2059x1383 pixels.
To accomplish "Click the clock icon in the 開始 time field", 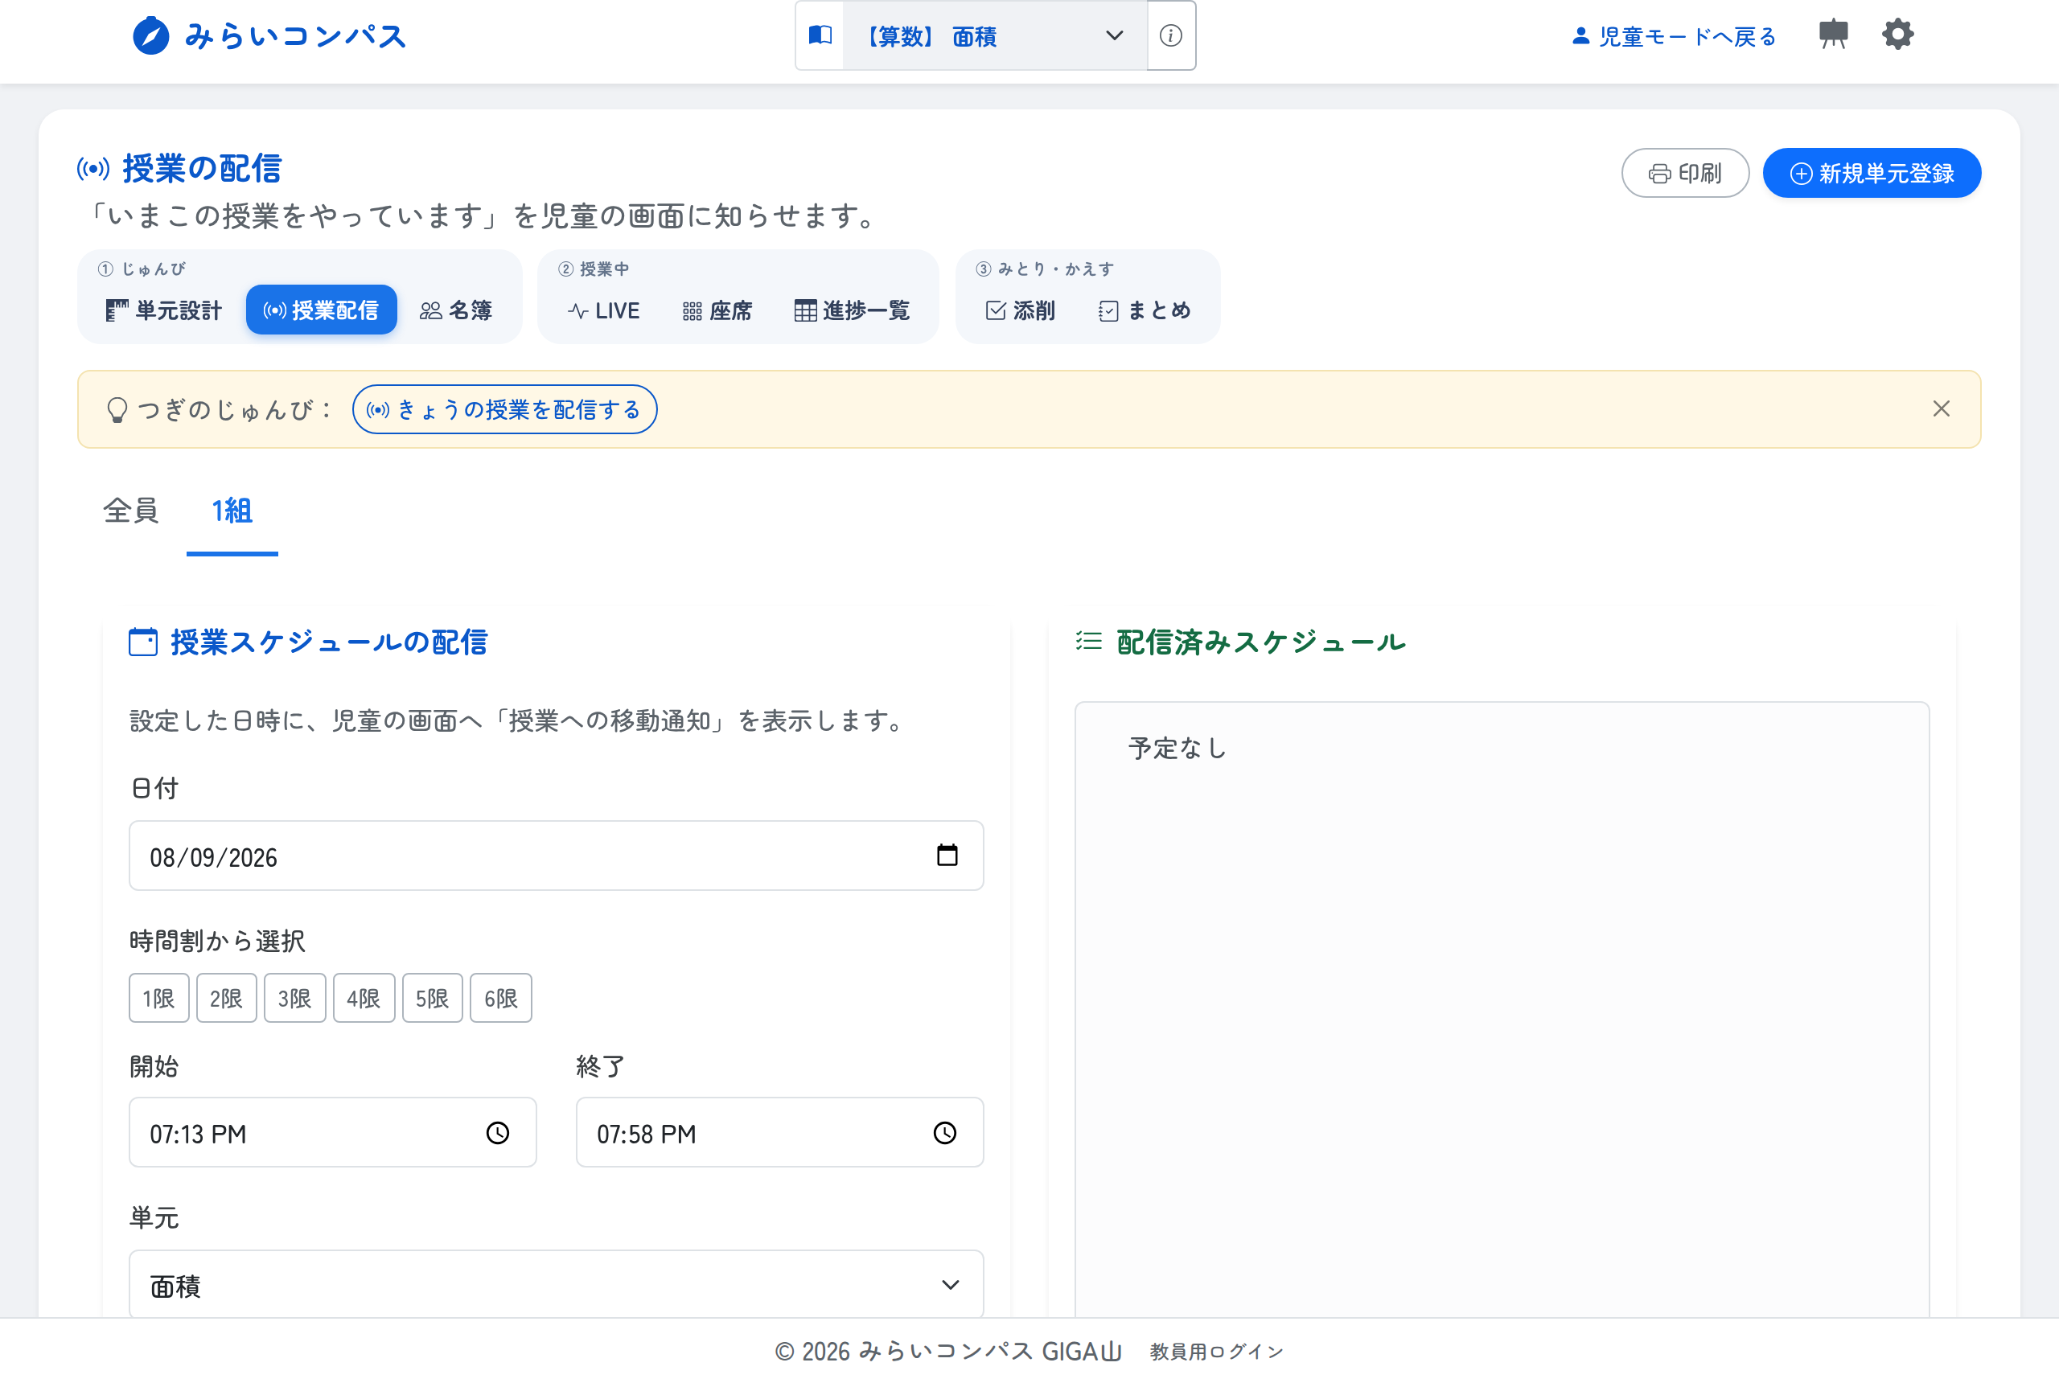I will coord(498,1132).
